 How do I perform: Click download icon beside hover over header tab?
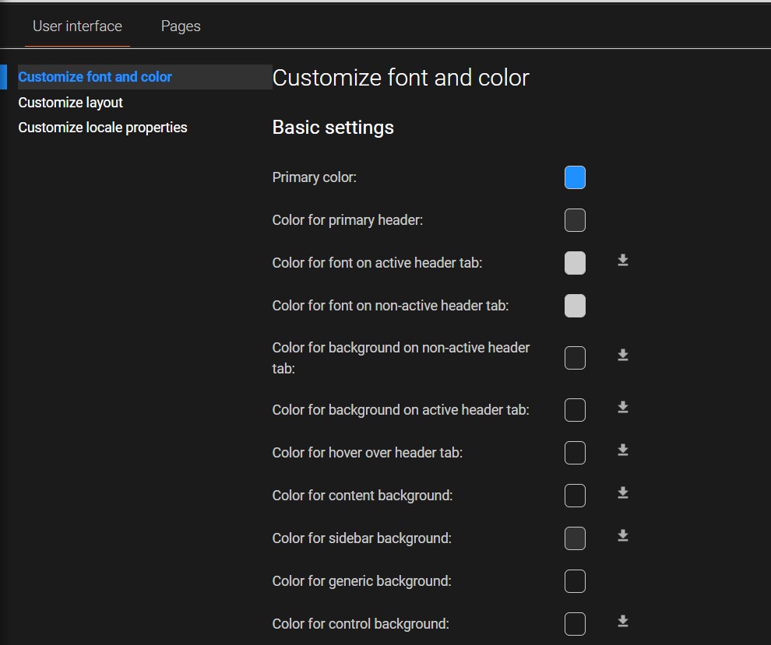(x=623, y=450)
